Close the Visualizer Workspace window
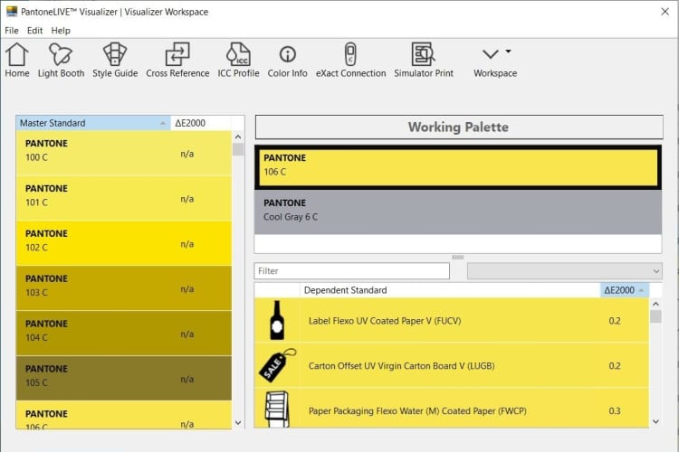 coord(665,12)
